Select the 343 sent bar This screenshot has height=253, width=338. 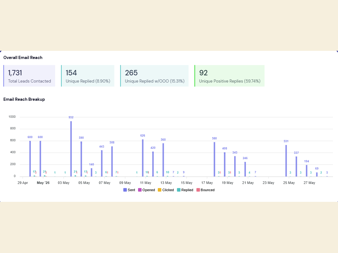pyautogui.click(x=235, y=166)
